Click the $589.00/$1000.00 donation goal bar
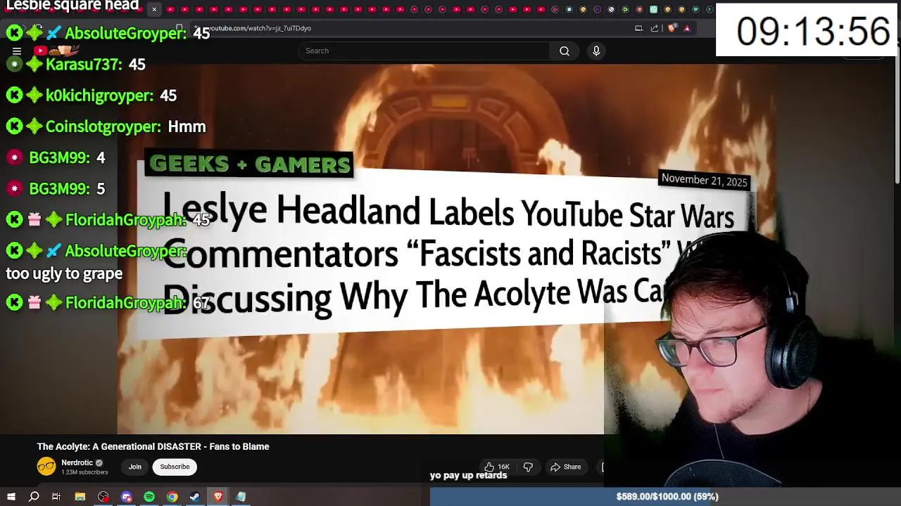Image resolution: width=901 pixels, height=506 pixels. point(665,497)
